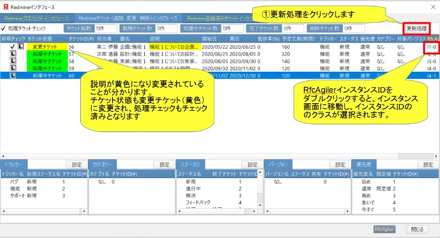Viewport: 440px width, 238px height.
Task: Click the 削除チケット数 value field
Action: [x=354, y=28]
